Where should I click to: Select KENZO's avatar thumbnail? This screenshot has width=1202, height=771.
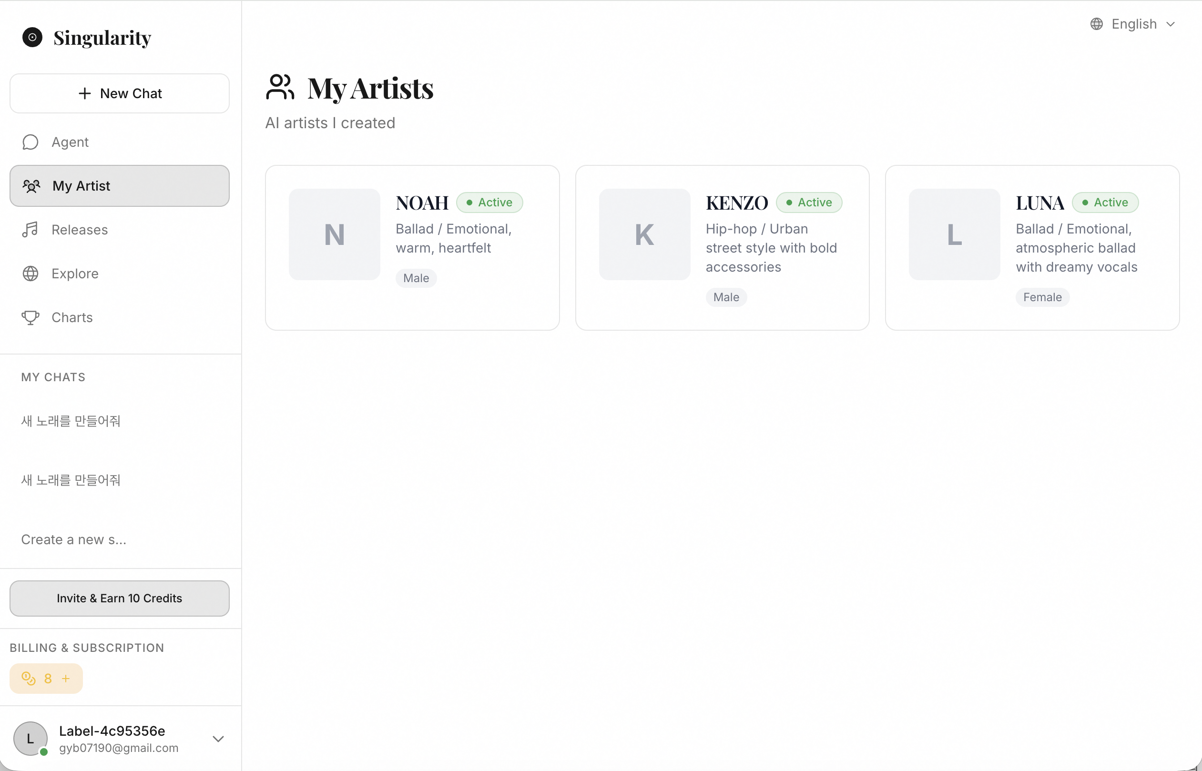click(x=644, y=234)
